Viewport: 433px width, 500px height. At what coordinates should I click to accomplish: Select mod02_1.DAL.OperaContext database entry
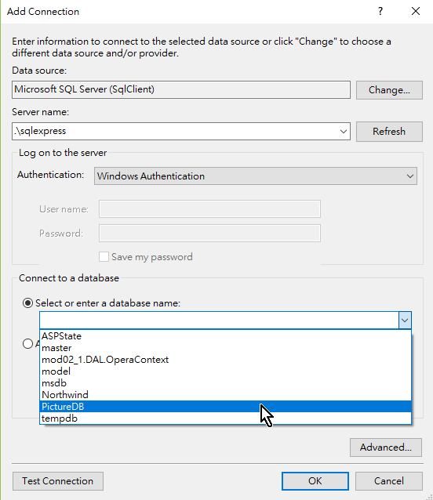tap(225, 360)
